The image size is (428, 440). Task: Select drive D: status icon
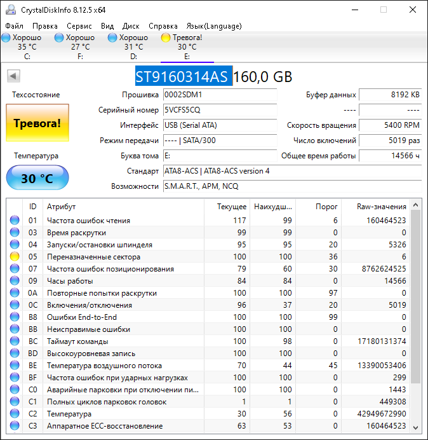pyautogui.click(x=113, y=38)
